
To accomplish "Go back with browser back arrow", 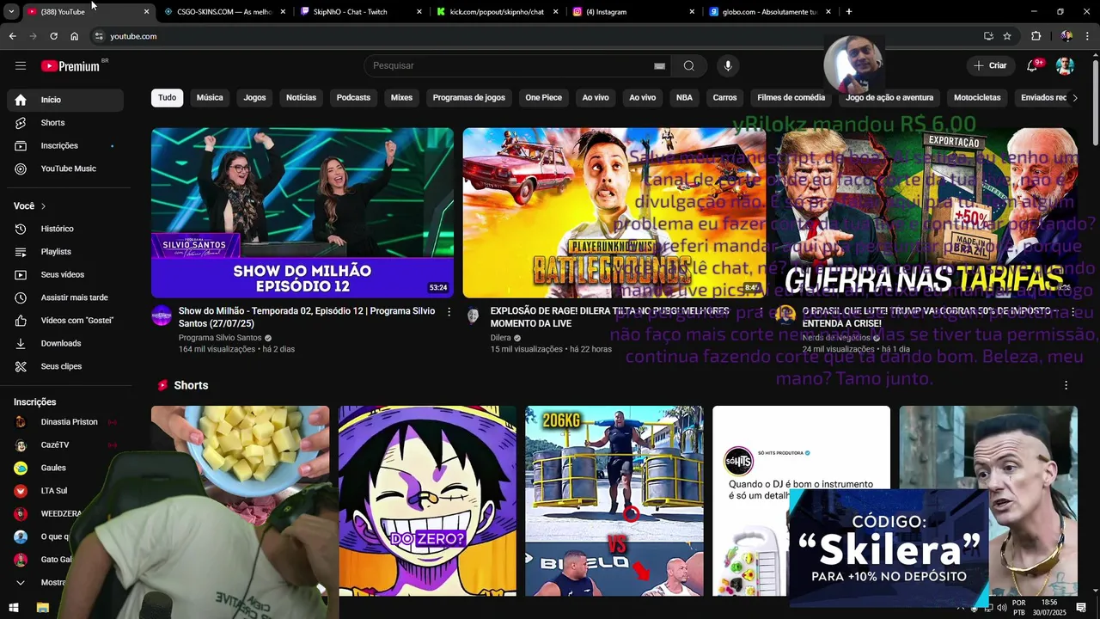I will [x=12, y=36].
